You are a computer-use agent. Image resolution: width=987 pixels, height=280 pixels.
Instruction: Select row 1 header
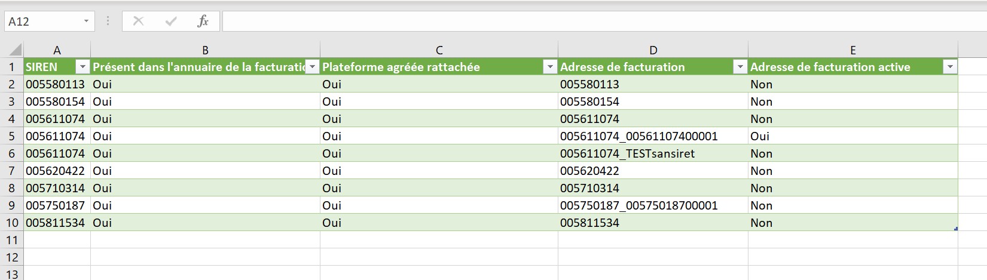point(11,67)
